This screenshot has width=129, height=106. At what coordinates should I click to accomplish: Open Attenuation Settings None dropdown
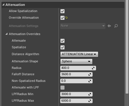[83, 26]
